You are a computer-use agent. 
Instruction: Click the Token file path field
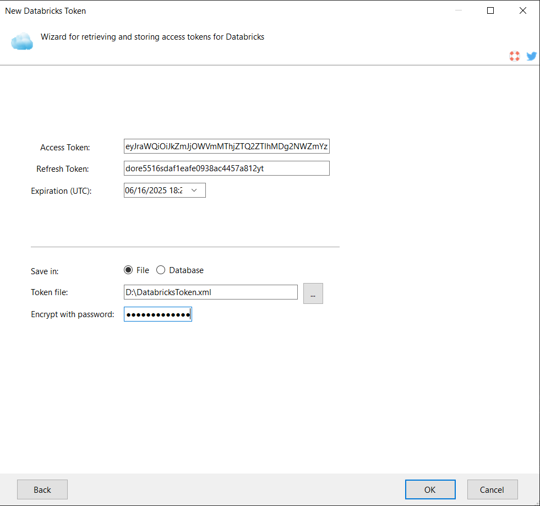pos(211,292)
